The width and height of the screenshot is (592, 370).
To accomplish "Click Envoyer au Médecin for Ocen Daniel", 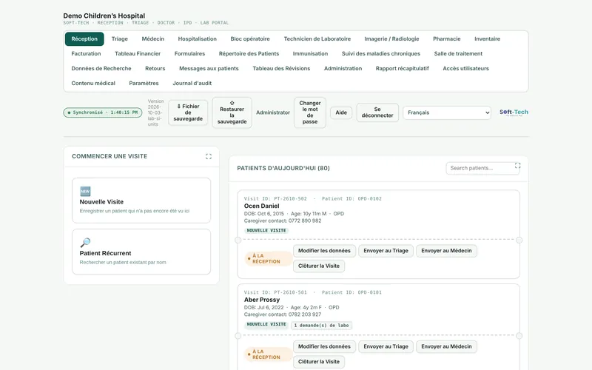I will click(446, 251).
